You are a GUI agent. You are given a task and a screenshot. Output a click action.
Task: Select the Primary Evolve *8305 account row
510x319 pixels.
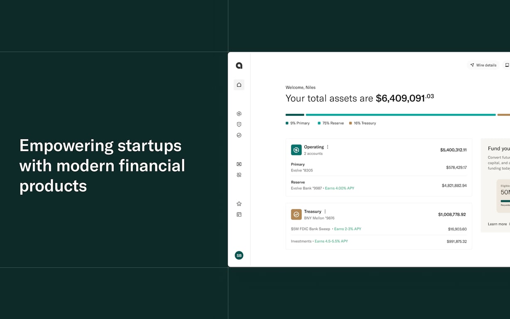[378, 167]
